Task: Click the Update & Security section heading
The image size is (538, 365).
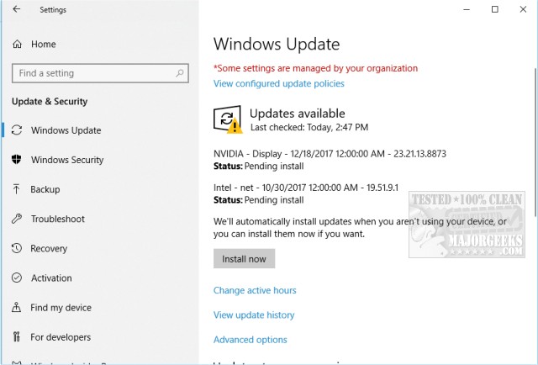Action: (50, 102)
